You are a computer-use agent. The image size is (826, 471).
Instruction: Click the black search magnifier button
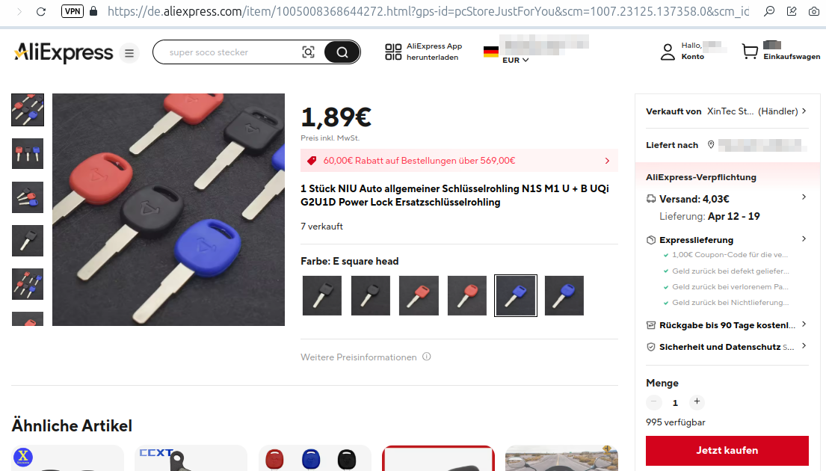[342, 52]
